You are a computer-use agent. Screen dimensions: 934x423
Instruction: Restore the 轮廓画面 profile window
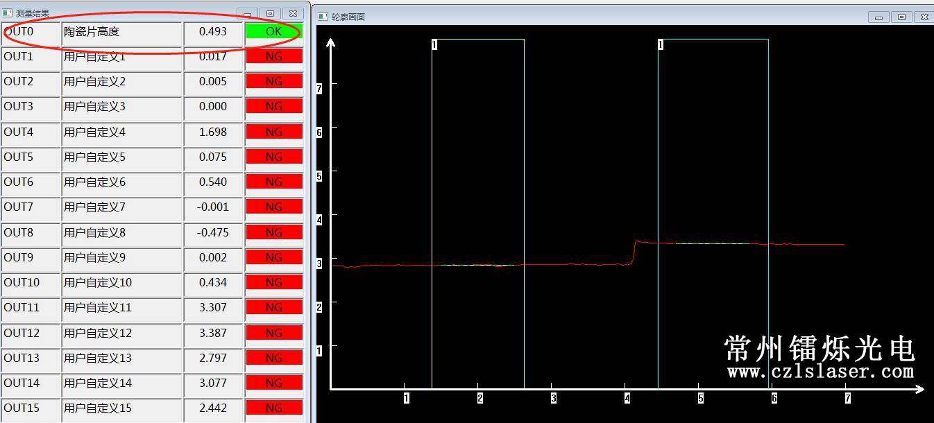click(901, 17)
